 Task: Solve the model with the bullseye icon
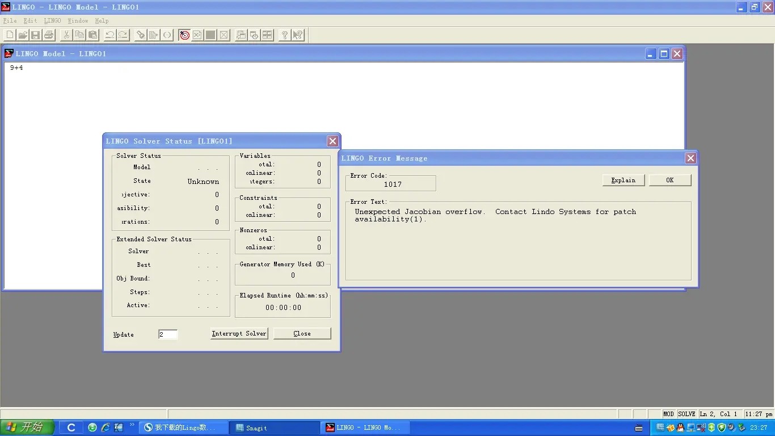click(184, 35)
